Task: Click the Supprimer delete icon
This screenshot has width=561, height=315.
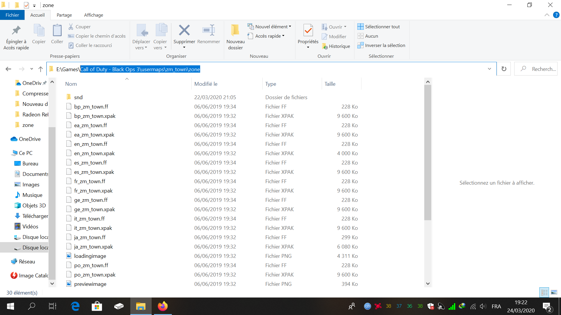Action: coord(184,31)
